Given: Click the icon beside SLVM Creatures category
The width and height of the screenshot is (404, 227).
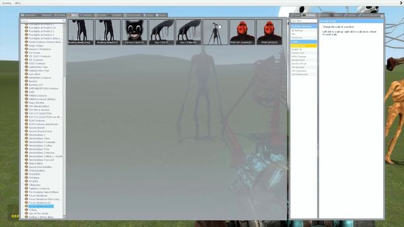Looking at the screenshot, I should 27,120.
